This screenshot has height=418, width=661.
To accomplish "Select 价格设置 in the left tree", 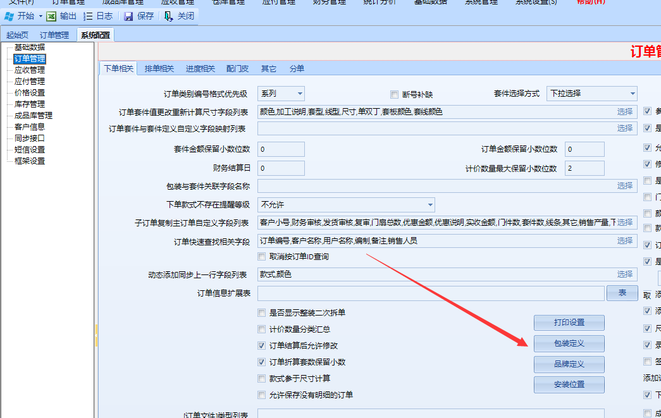I will [30, 92].
